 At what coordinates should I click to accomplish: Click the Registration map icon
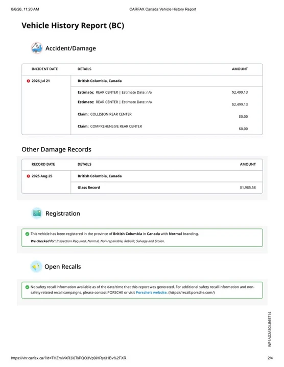click(37, 213)
